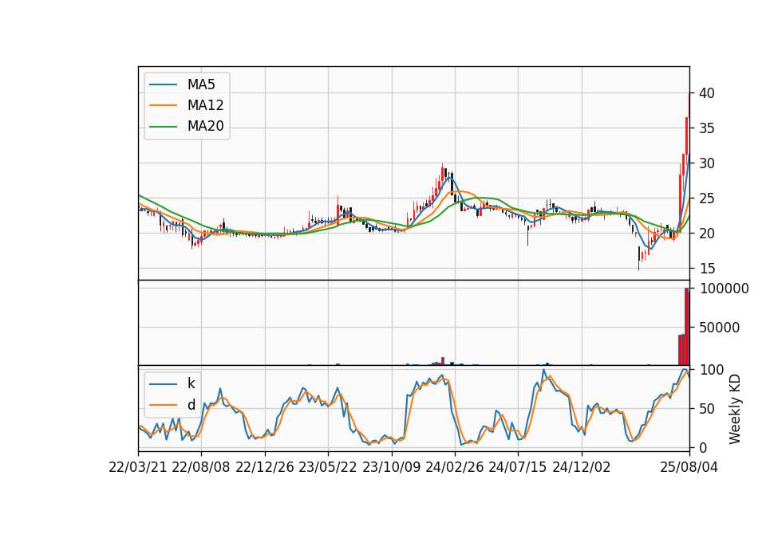The image size is (766, 550).
Task: Click the 23/05/22 date label
Action: click(328, 468)
